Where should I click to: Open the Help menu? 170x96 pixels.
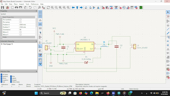click(x=42, y=4)
